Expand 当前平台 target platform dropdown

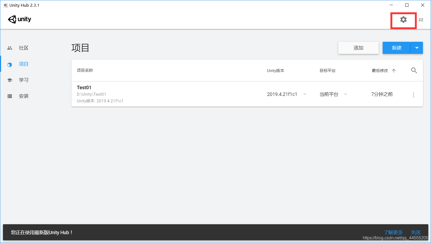click(346, 94)
